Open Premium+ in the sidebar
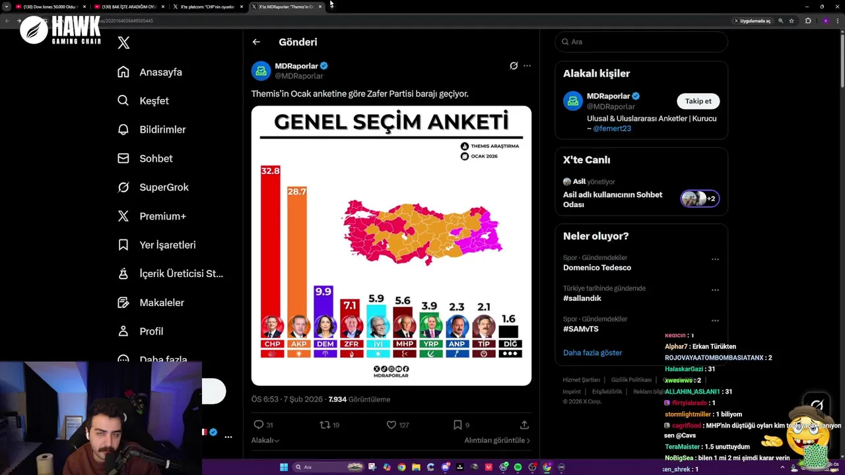Viewport: 845px width, 475px height. [x=151, y=216]
